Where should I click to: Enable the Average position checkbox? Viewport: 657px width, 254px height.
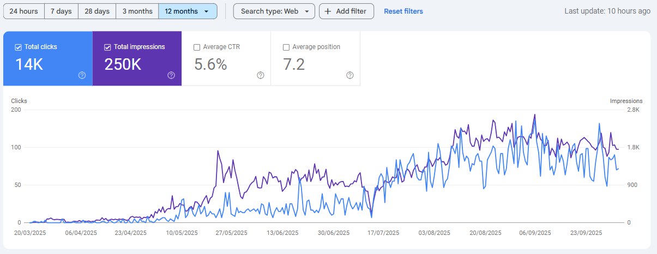pos(286,47)
